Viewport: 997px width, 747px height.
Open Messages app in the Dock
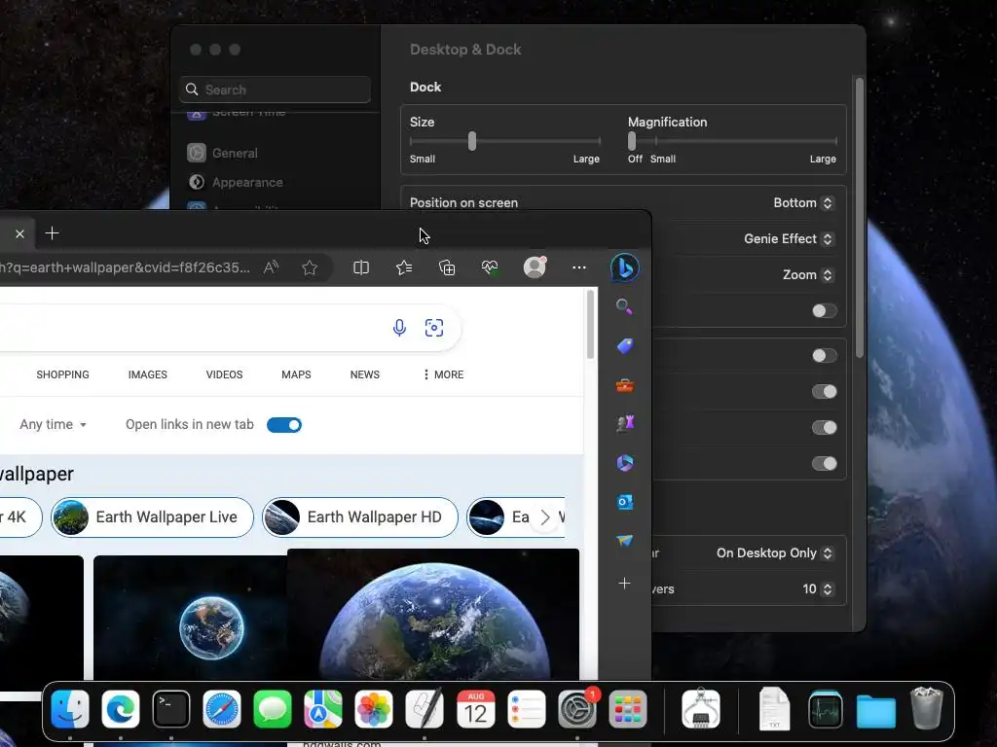273,709
